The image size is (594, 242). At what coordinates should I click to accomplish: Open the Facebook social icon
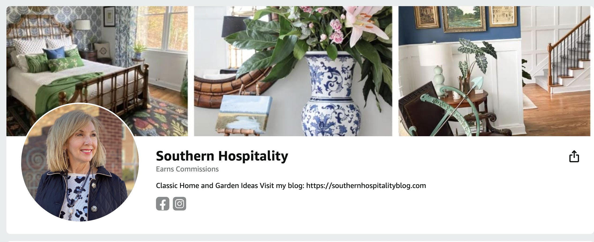click(x=163, y=204)
